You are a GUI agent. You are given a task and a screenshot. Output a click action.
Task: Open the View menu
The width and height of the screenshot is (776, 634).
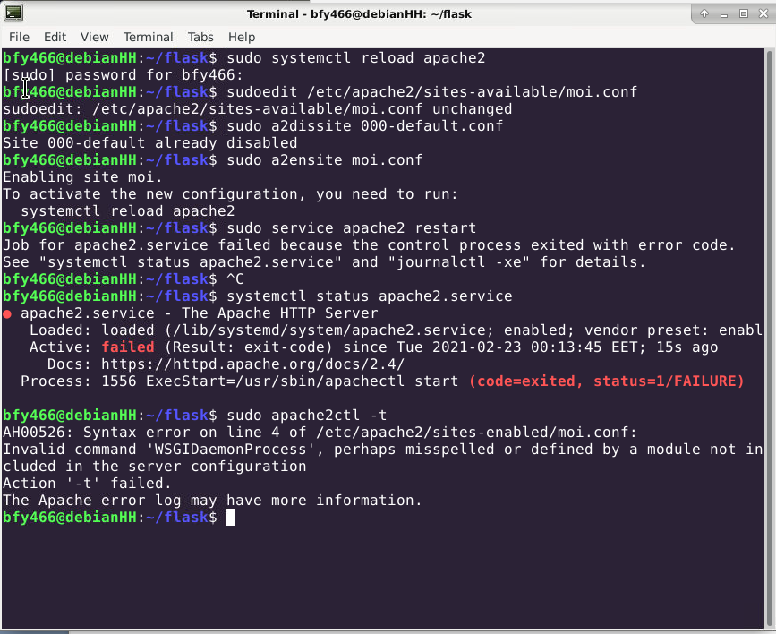coord(94,37)
